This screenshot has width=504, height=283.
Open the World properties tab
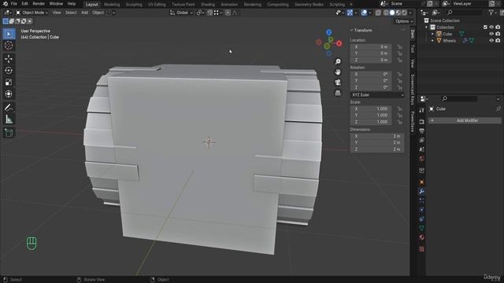(422, 159)
